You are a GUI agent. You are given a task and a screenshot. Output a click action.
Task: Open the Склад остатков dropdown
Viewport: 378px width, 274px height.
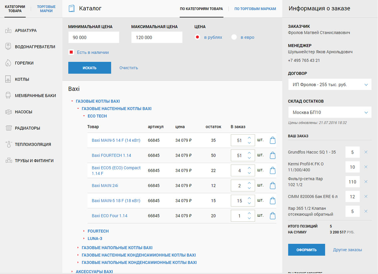pos(329,112)
